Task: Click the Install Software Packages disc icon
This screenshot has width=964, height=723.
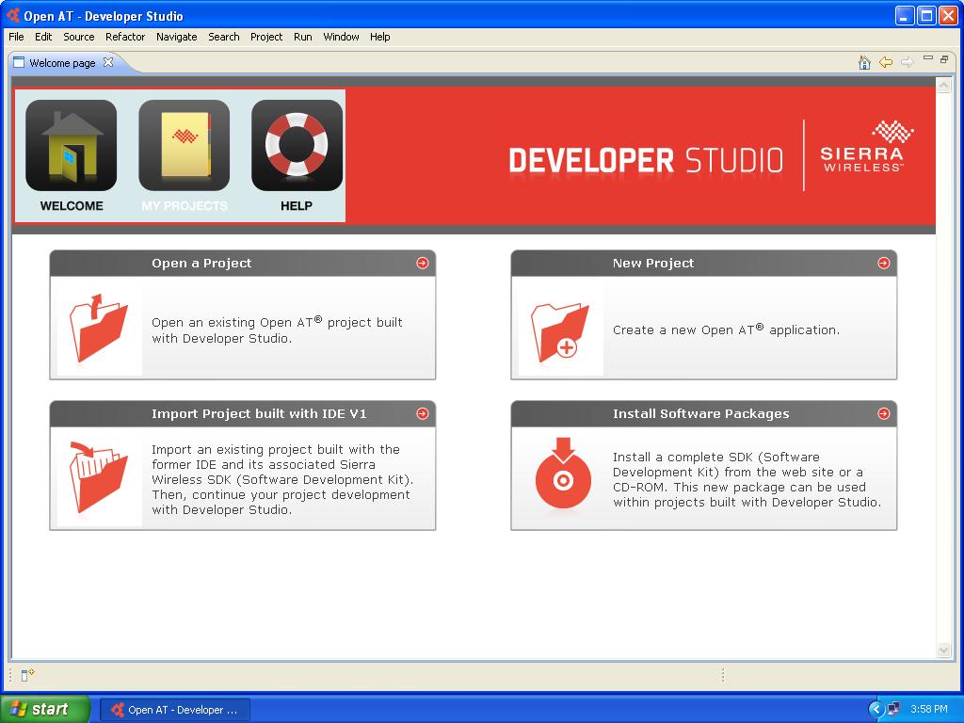Action: pos(563,473)
